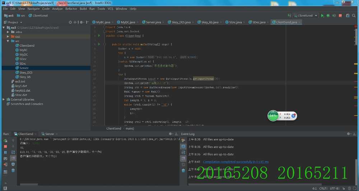Click the Build project hammer icon
Viewport: 359px width, 191px height.
289,15
